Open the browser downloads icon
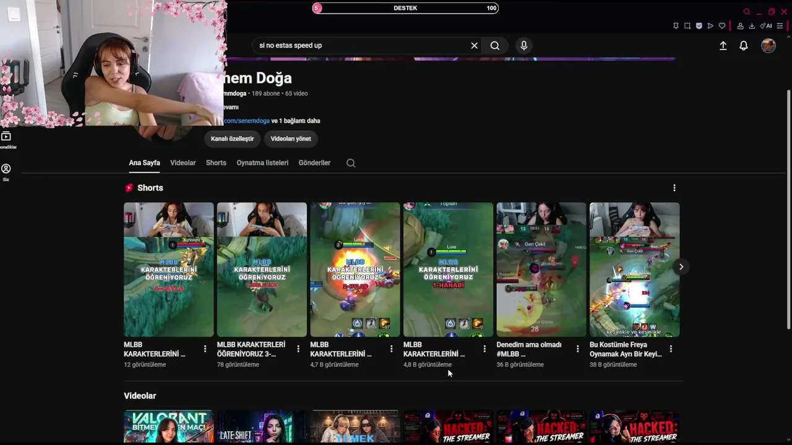Viewport: 792px width, 445px height. tap(752, 26)
